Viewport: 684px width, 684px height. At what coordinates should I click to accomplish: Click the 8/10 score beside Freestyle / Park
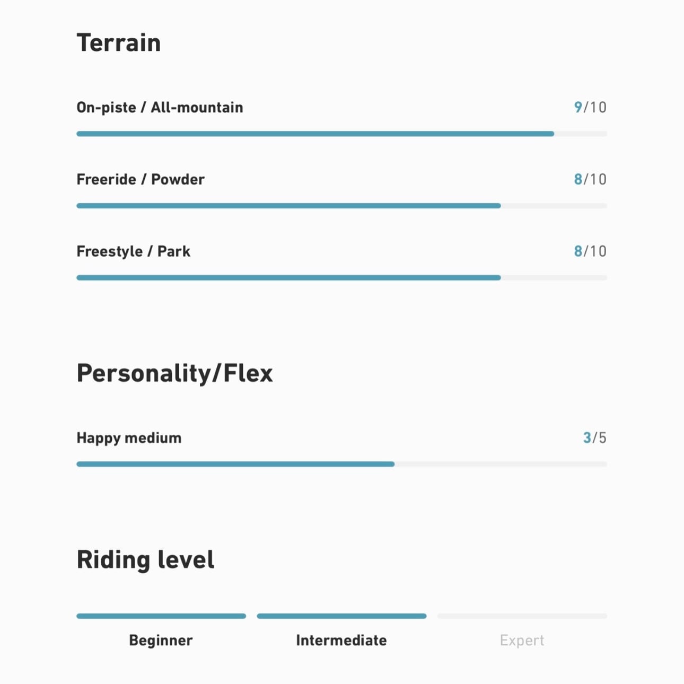(590, 251)
